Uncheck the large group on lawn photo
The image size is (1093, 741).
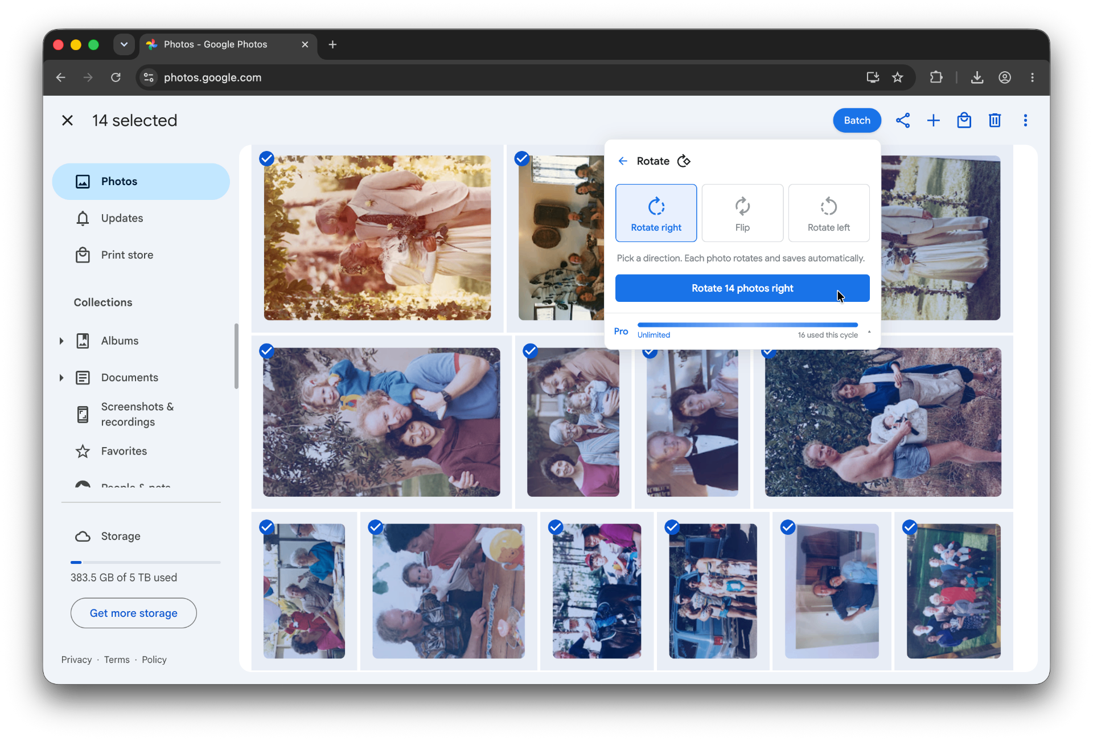pyautogui.click(x=910, y=527)
